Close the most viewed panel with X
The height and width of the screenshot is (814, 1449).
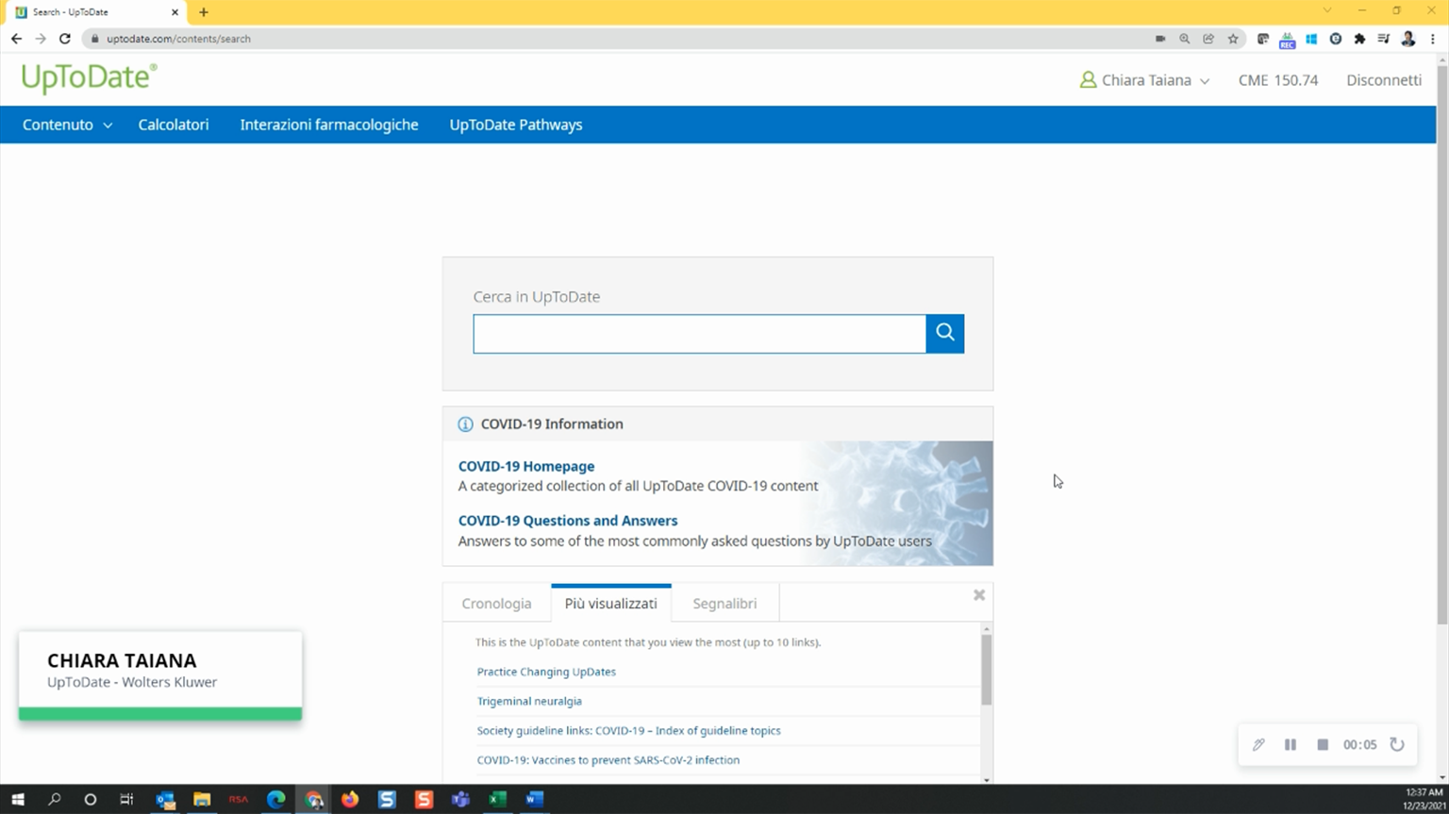coord(979,595)
